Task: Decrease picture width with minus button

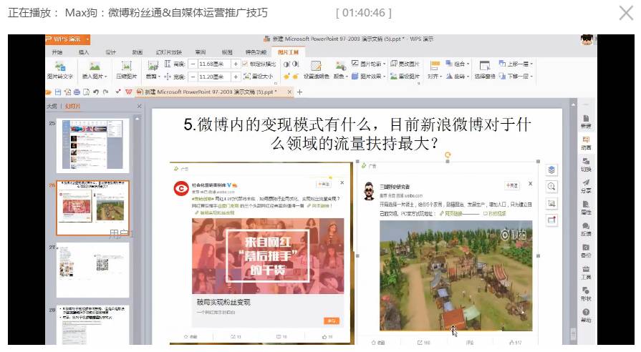Action: (193, 77)
